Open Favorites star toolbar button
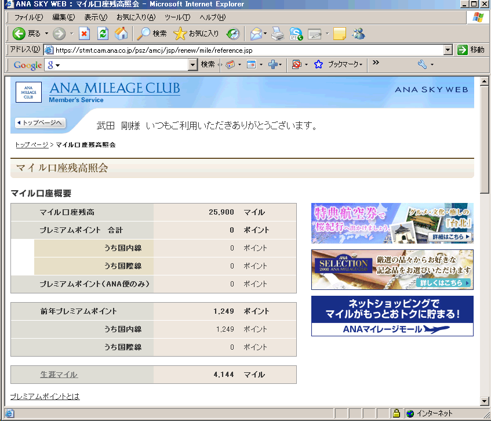The image size is (491, 421). pos(196,34)
